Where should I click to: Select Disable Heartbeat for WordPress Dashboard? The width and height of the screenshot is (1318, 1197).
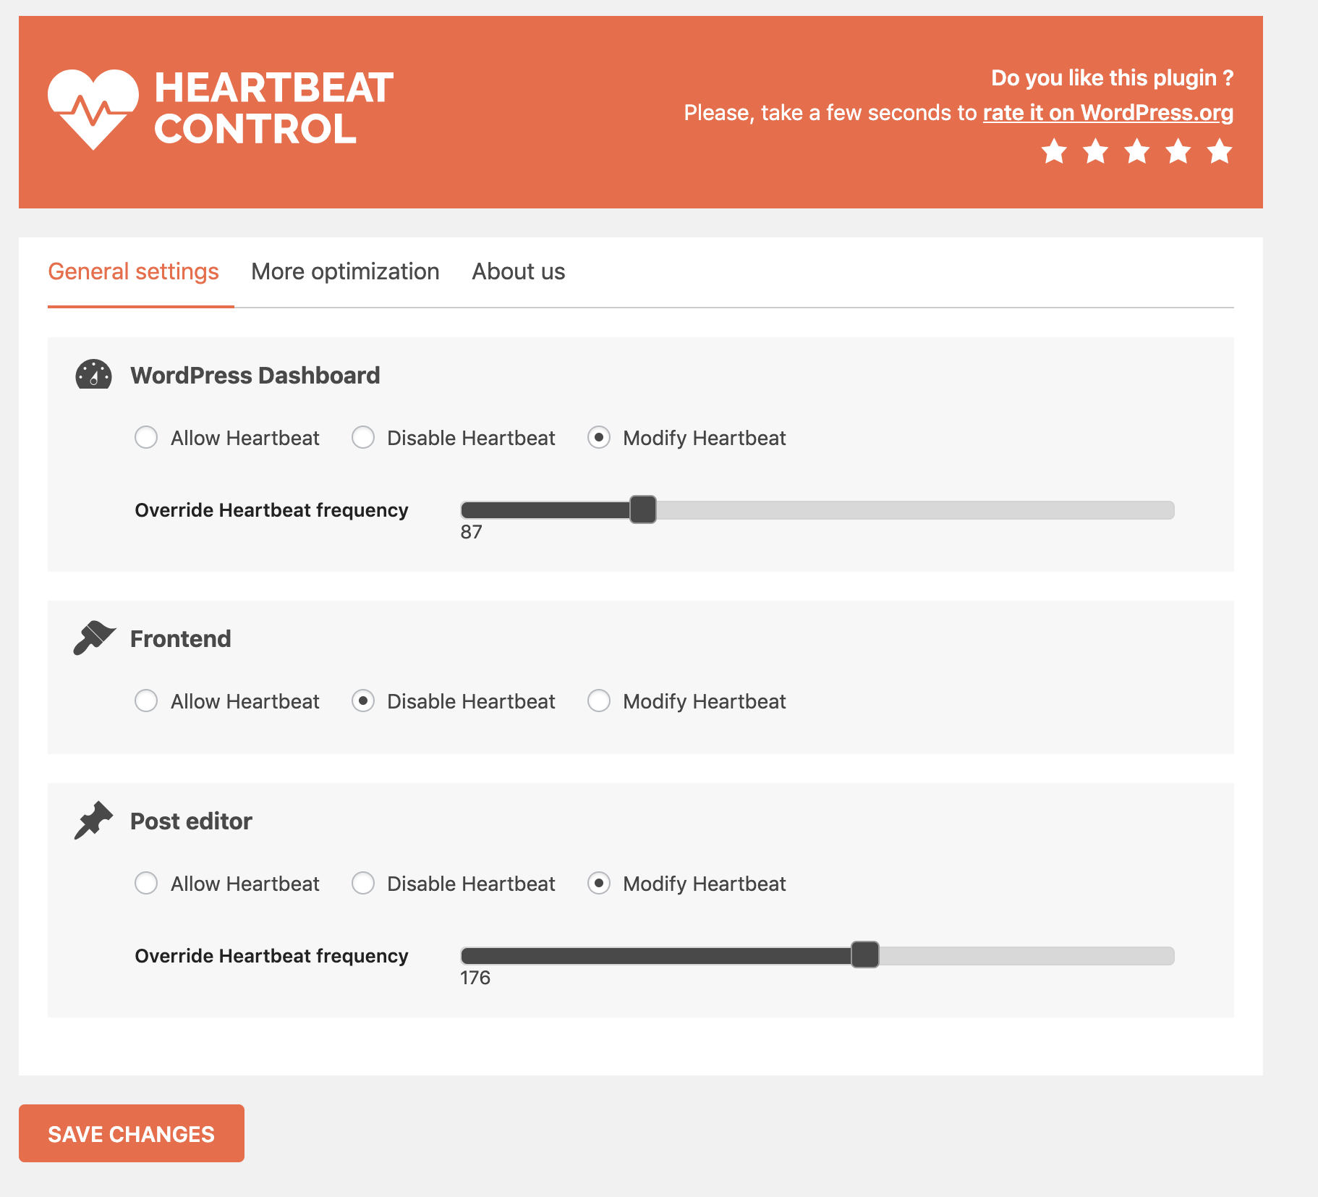click(363, 437)
